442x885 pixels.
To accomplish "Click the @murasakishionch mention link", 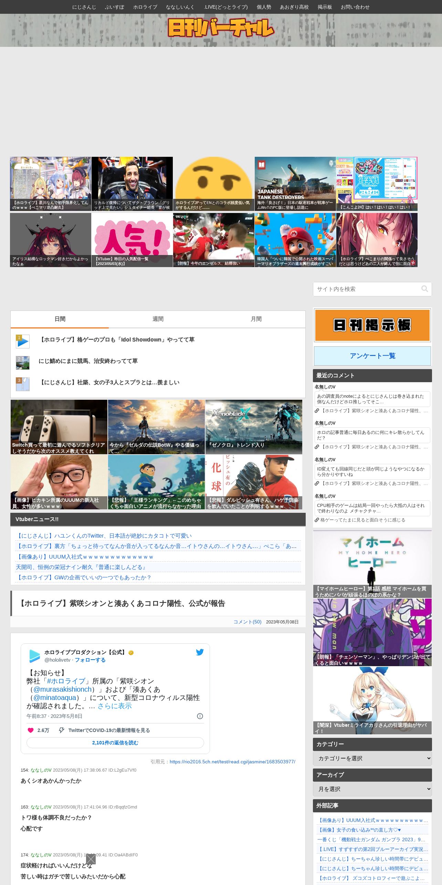I will pos(62,689).
